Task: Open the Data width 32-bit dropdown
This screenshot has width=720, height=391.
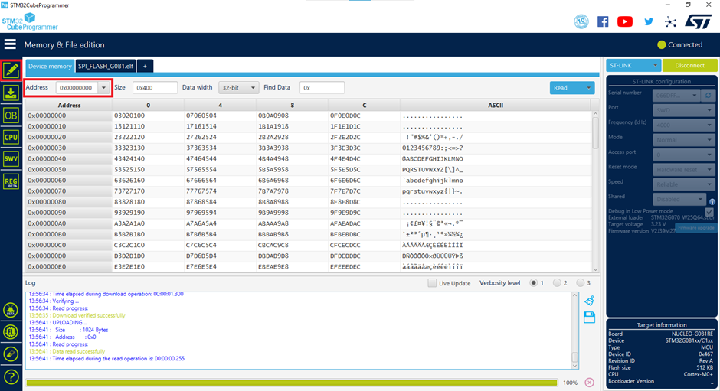Action: [239, 88]
